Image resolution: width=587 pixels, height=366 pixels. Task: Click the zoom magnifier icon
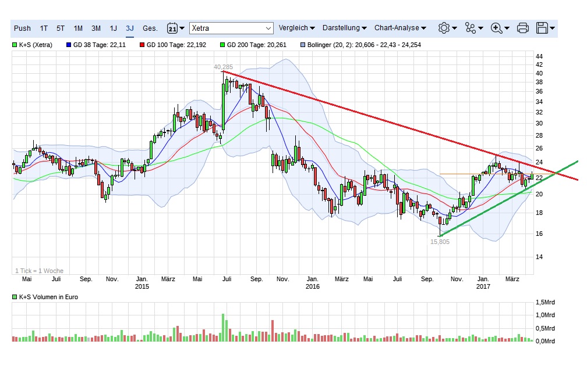[x=496, y=28]
